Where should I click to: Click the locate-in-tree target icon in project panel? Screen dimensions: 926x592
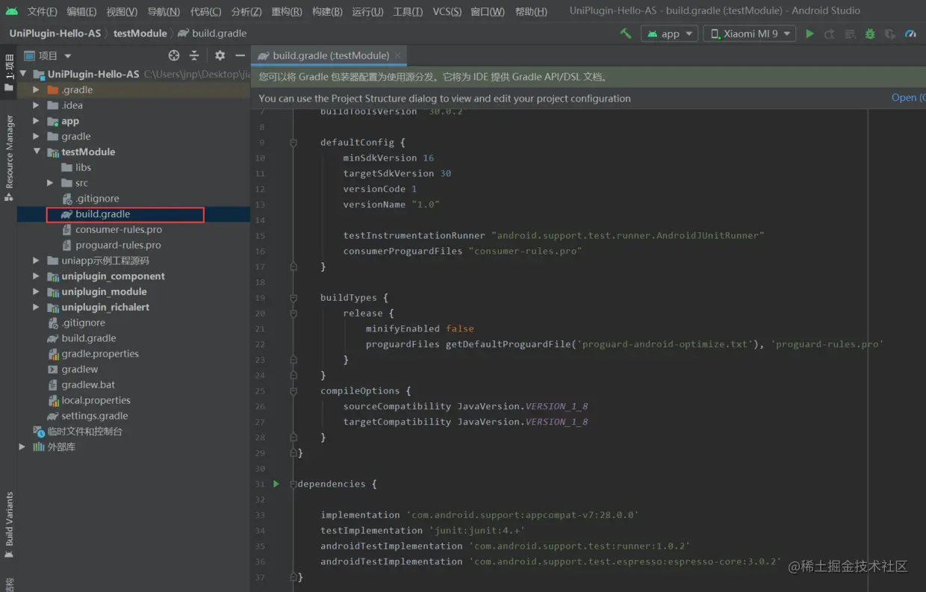tap(174, 55)
